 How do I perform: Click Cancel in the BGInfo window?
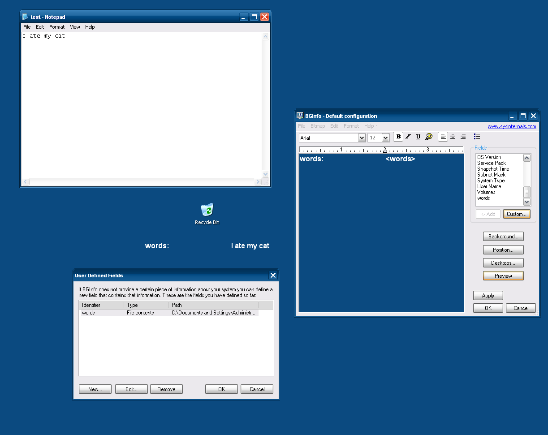point(521,308)
